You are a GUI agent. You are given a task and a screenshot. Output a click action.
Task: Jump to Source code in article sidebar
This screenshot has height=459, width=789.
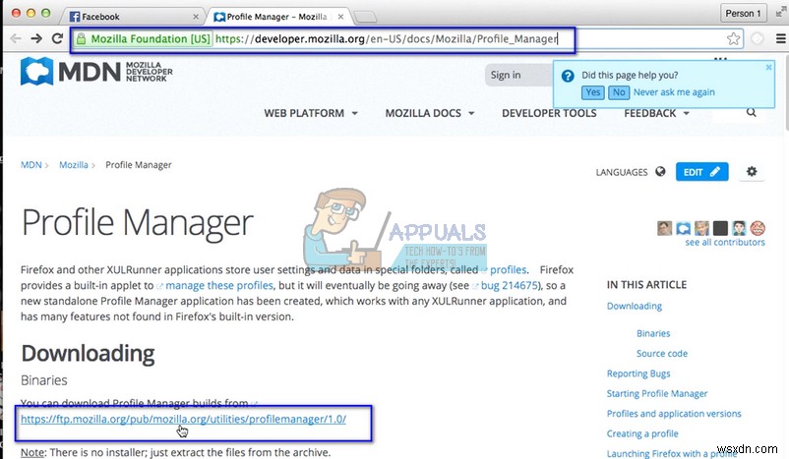(662, 354)
